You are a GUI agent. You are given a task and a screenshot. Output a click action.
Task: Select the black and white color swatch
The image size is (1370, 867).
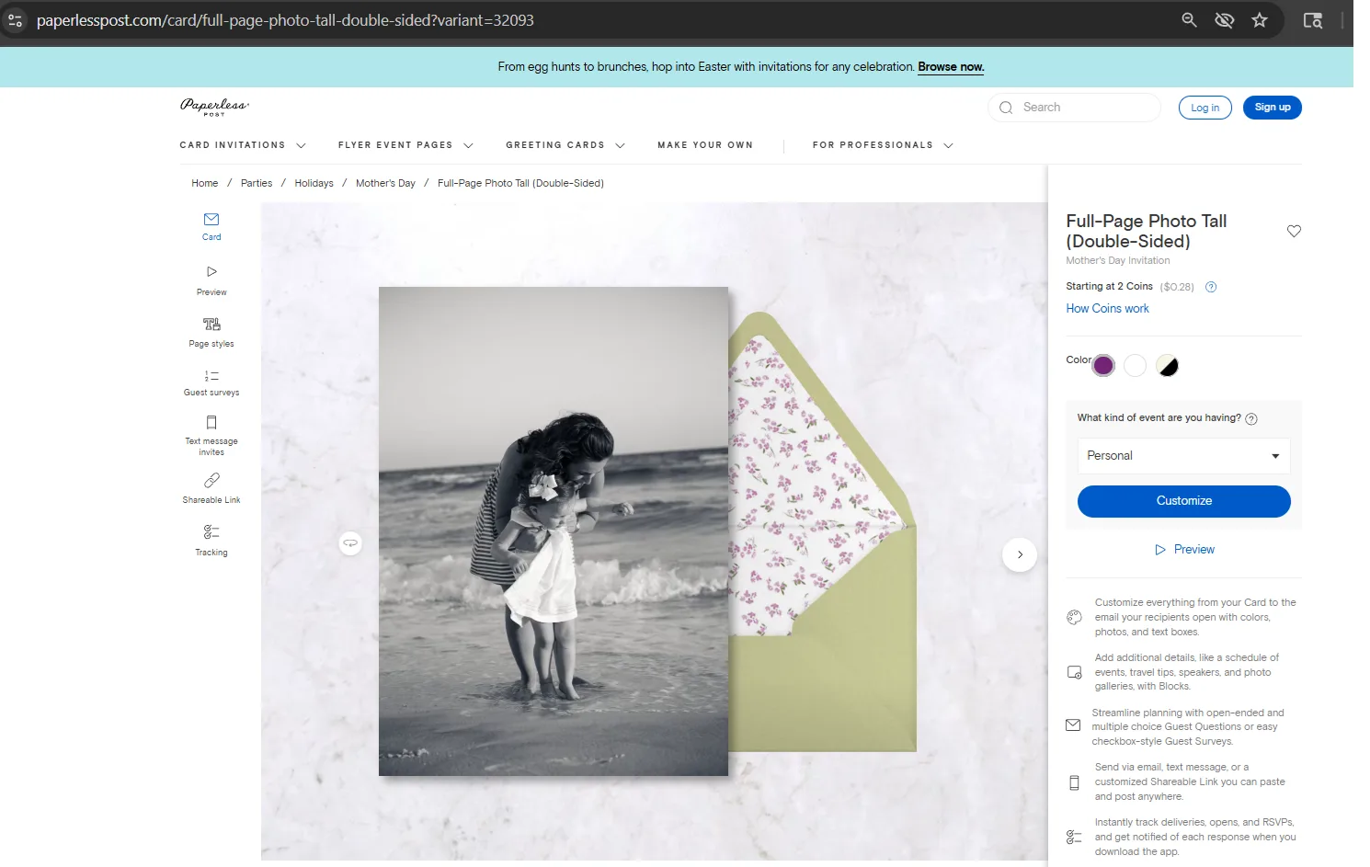1168,366
